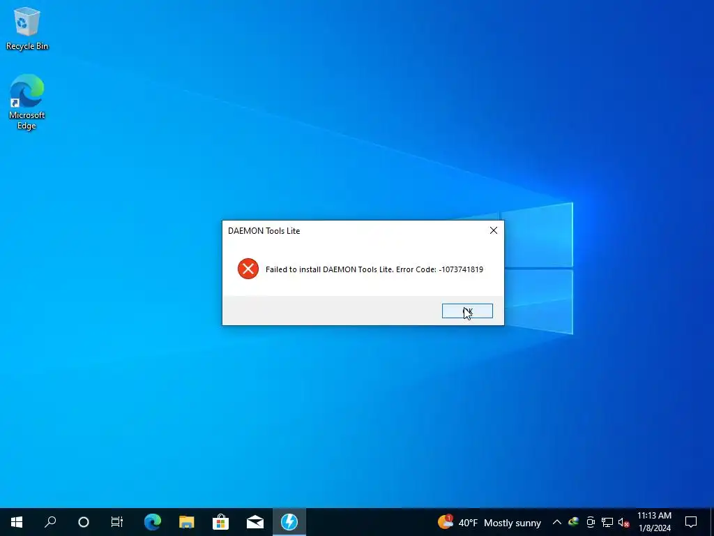Click the error code message text
Image resolution: width=714 pixels, height=536 pixels.
tap(374, 269)
